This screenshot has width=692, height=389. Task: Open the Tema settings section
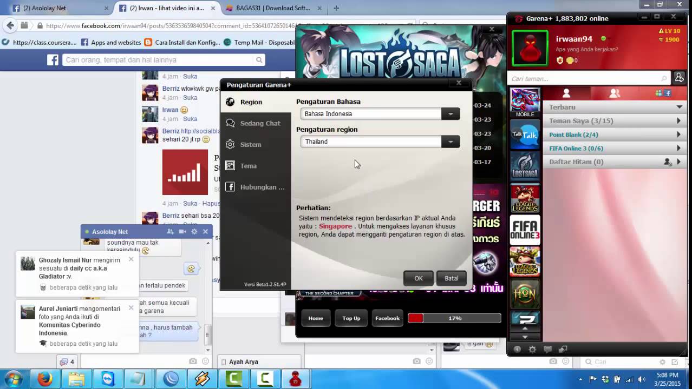coord(256,166)
